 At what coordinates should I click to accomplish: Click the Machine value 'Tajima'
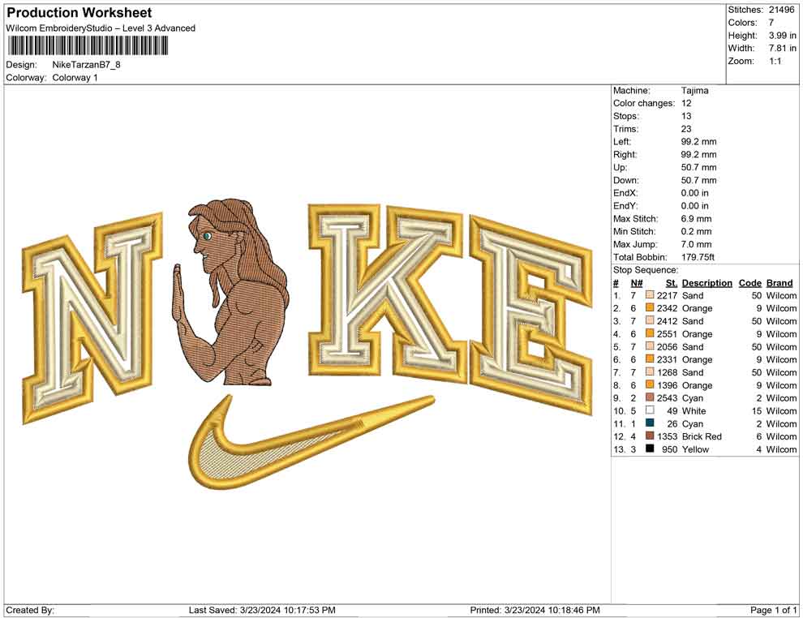(695, 90)
